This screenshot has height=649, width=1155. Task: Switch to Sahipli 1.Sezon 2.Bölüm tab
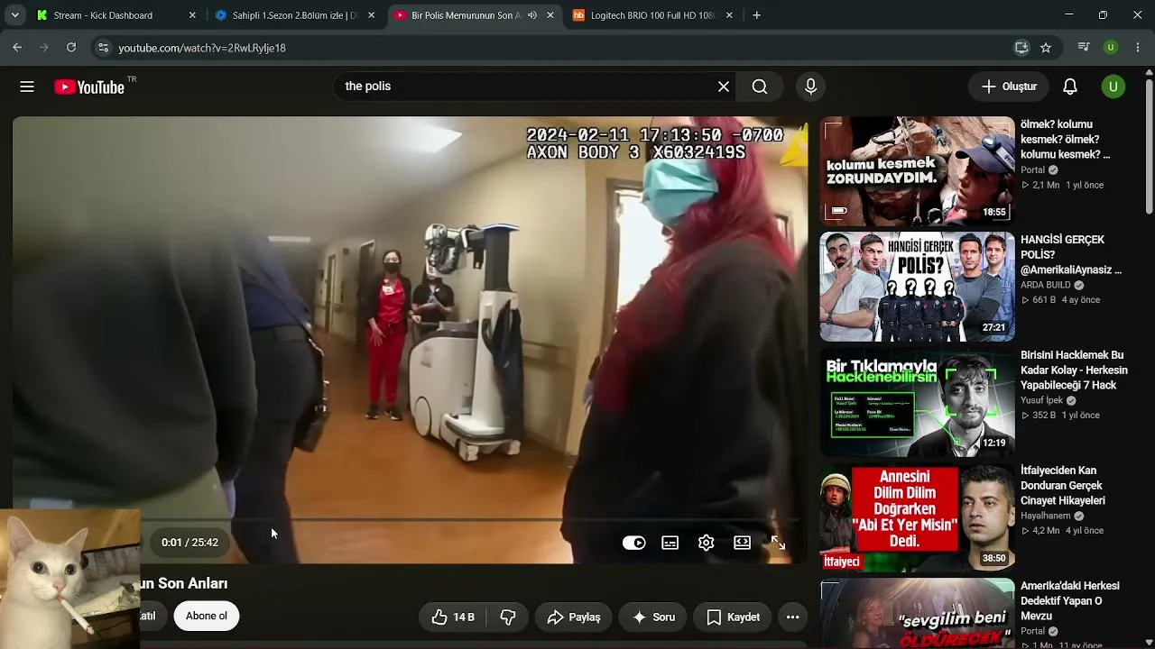click(x=293, y=15)
